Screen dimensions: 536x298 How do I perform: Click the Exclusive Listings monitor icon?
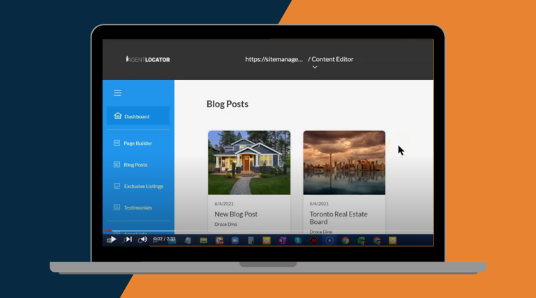coord(117,187)
